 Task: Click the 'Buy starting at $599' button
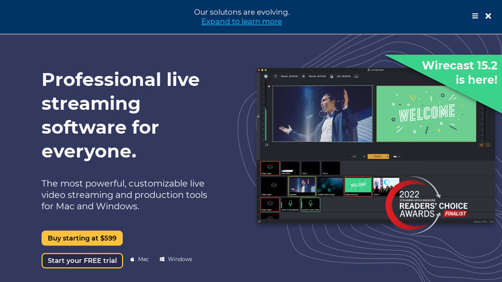click(x=82, y=238)
